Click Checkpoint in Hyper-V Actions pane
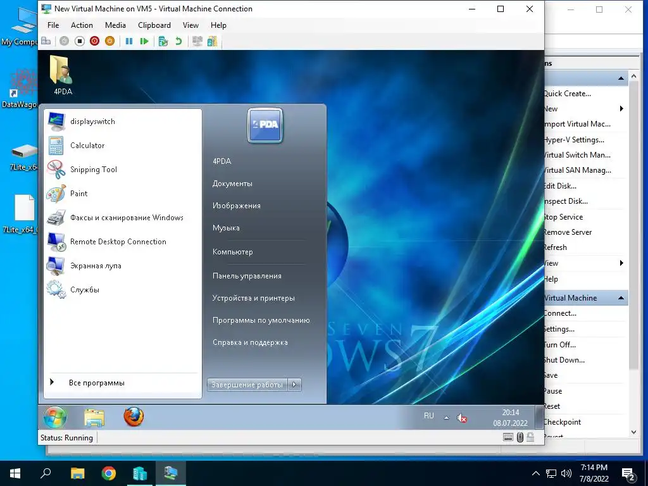Screen dimensions: 648x486 [562, 422]
